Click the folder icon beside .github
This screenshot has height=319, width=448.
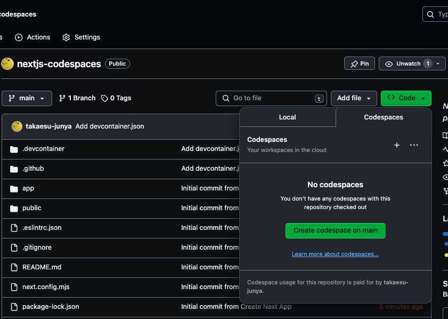(x=14, y=169)
